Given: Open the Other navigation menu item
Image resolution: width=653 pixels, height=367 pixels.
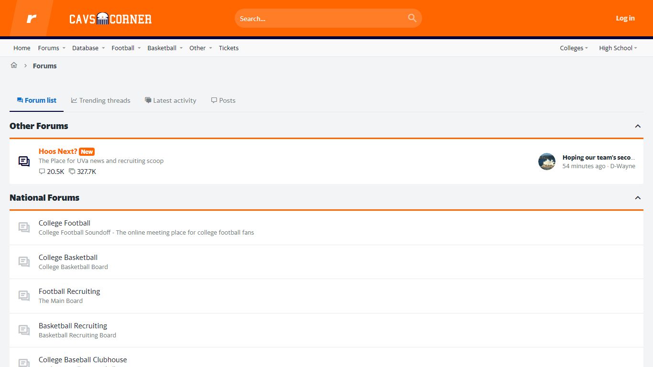Looking at the screenshot, I should pos(197,48).
